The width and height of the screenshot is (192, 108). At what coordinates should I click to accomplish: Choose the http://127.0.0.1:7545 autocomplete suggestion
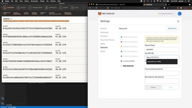tap(162, 61)
